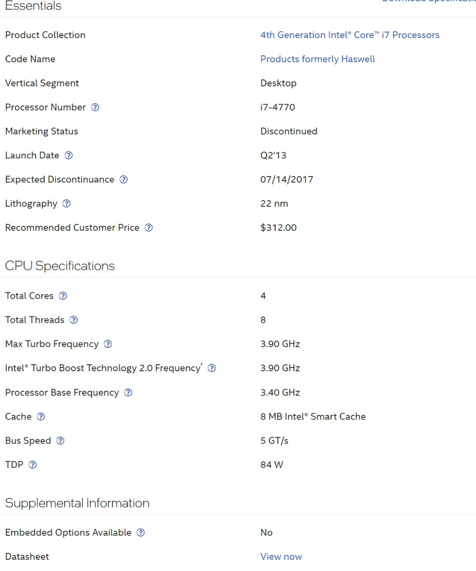The image size is (476, 571).
Task: Click Bus Speed question mark icon
Action: click(x=60, y=441)
